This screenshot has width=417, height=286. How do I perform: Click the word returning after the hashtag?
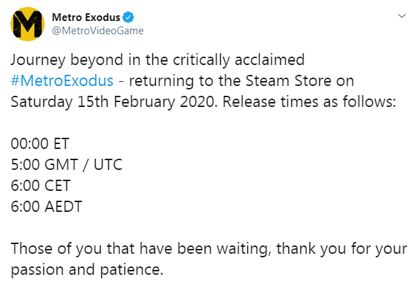(x=161, y=81)
